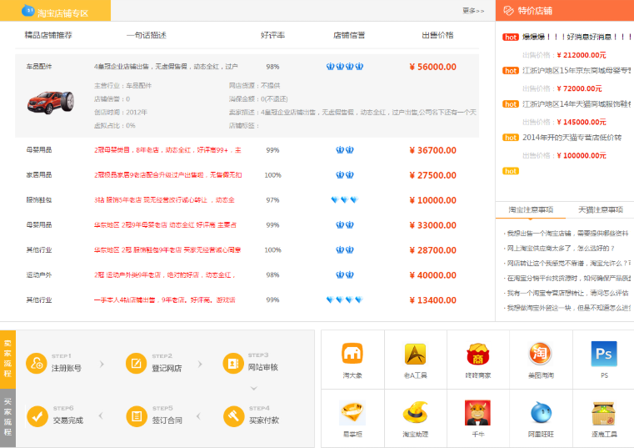Click the blue bubble icon beside 淘宝店铺专区
The image size is (634, 448).
click(x=27, y=10)
